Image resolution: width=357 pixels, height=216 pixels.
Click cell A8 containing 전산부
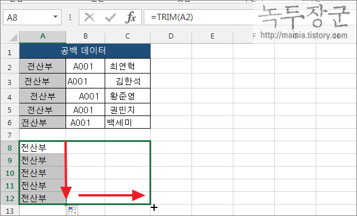pos(43,148)
